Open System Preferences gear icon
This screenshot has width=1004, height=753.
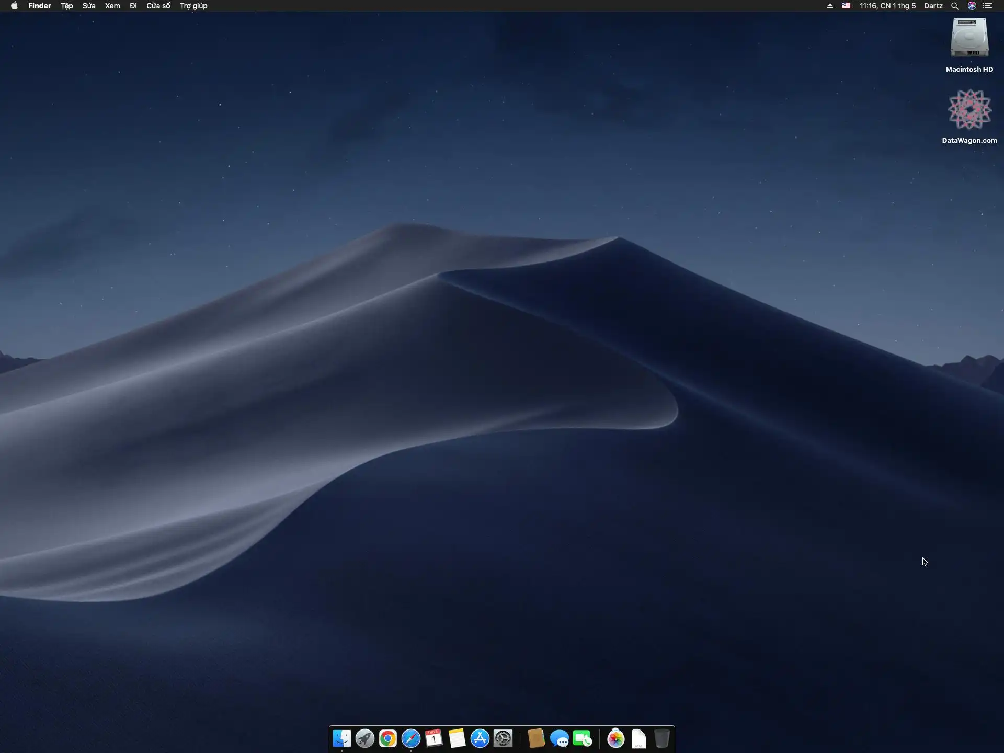pyautogui.click(x=503, y=738)
